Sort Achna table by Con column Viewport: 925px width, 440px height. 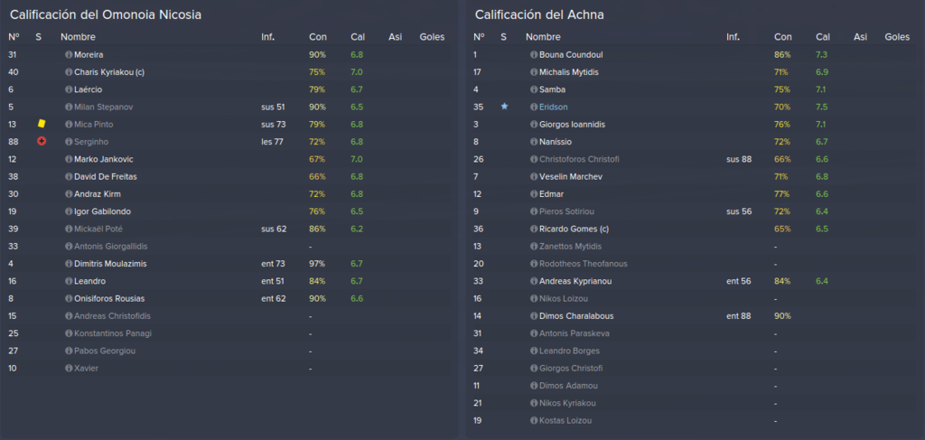[x=783, y=37]
